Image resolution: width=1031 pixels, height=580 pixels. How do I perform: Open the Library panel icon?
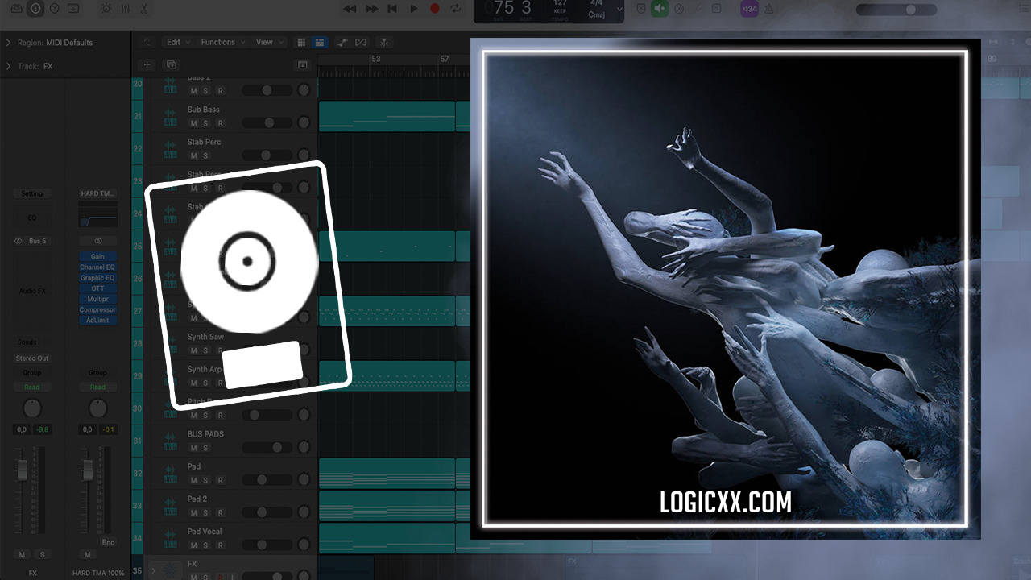pyautogui.click(x=16, y=9)
